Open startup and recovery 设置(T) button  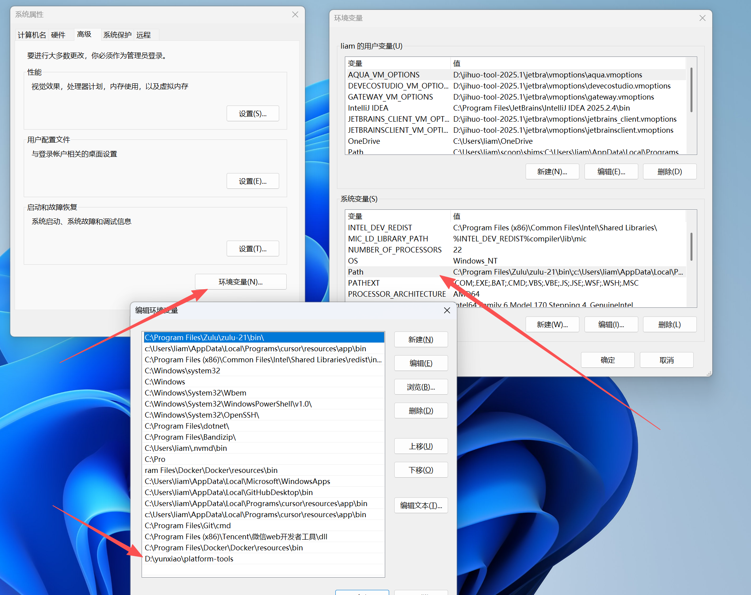[x=253, y=249]
